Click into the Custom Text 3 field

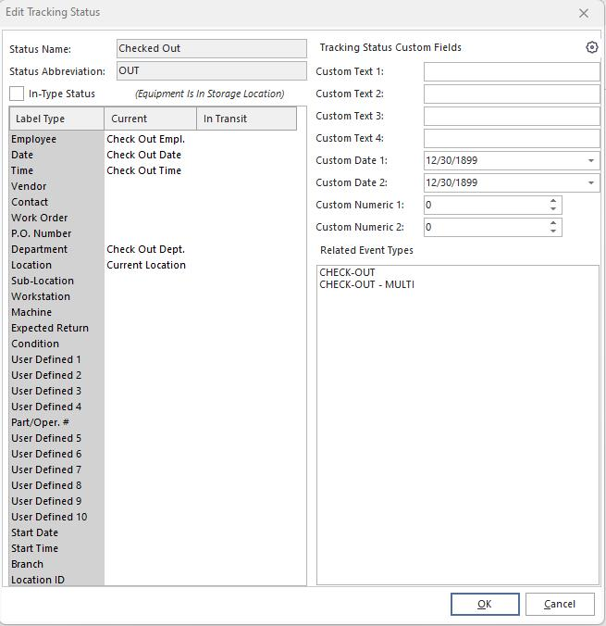511,116
